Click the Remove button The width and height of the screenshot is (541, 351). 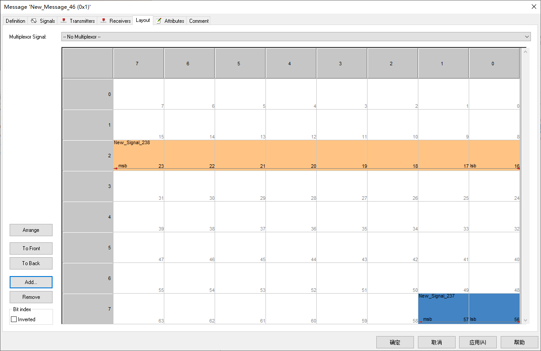(x=31, y=297)
